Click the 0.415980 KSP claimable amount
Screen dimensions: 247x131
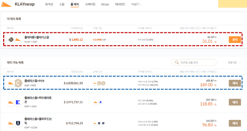(x=100, y=40)
